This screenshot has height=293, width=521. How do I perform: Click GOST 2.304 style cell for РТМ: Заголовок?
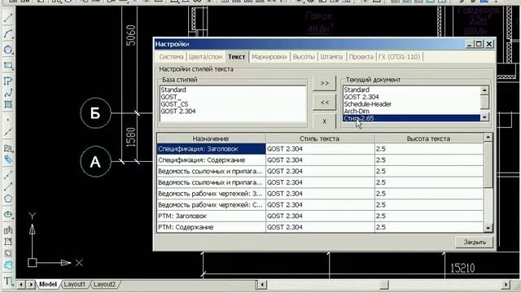320,216
